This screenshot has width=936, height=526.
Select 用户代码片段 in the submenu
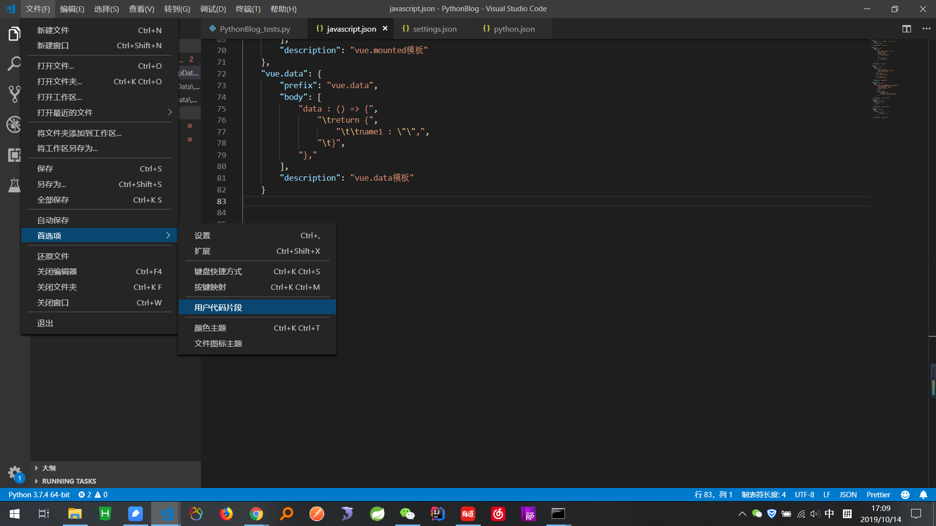coord(218,307)
